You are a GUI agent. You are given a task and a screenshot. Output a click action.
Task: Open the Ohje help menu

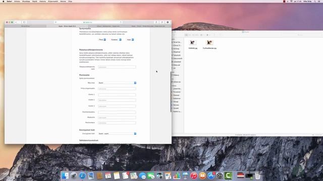[x=70, y=1]
